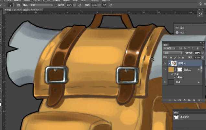This screenshot has width=206, height=130.
Task: Click link layers icon at panel bottom
Action: pos(170,100)
